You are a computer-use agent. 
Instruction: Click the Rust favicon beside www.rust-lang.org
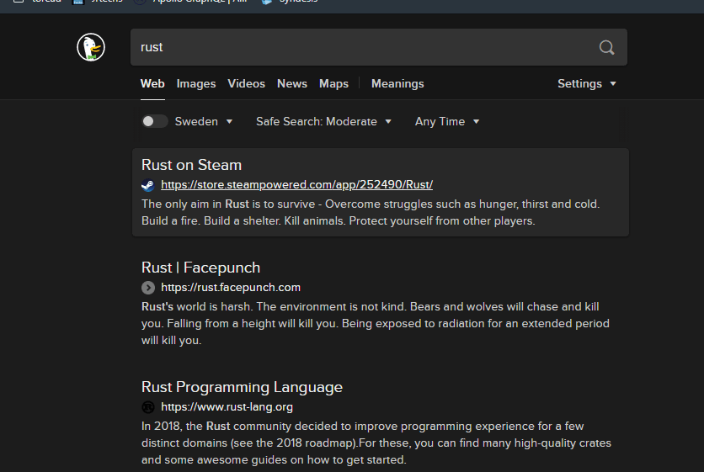148,407
